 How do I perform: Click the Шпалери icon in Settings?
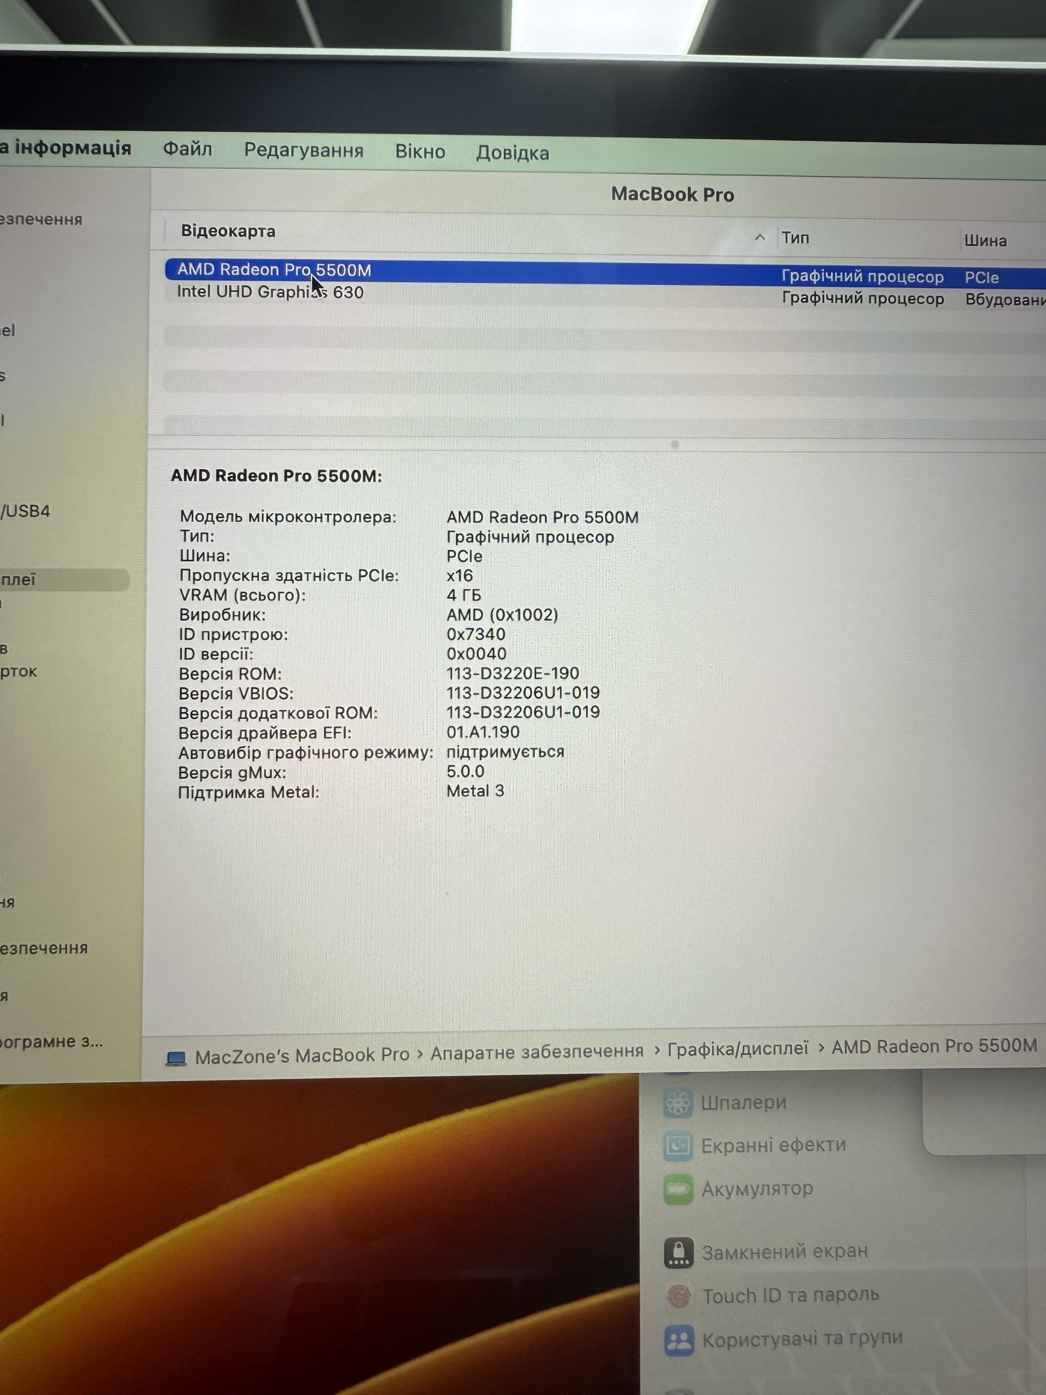(678, 1103)
